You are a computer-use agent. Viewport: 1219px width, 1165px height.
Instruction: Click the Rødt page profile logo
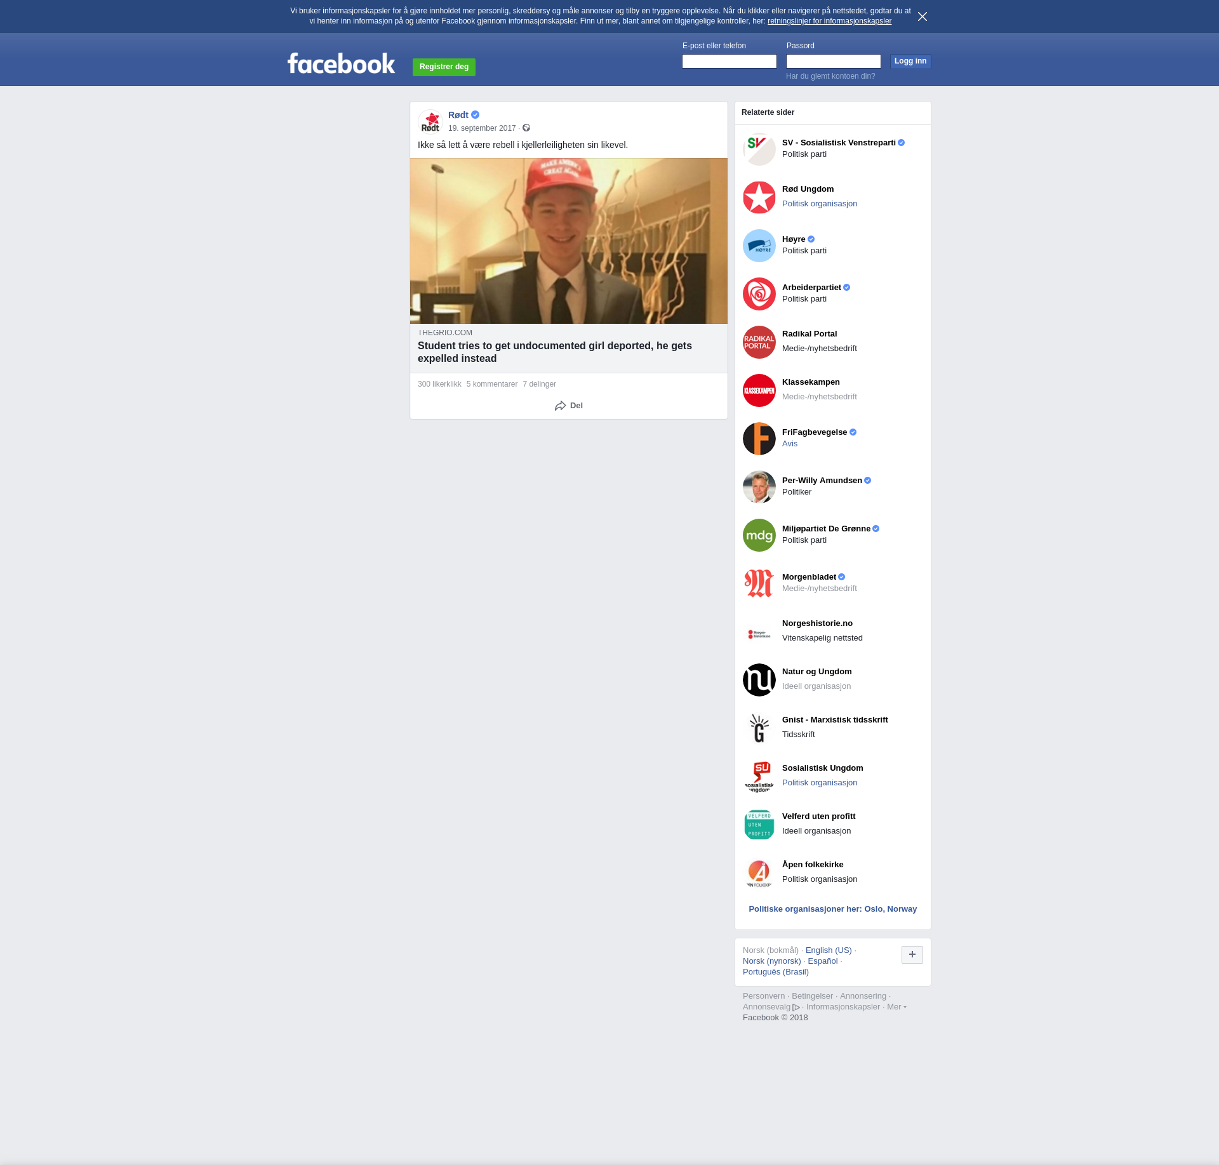tap(430, 122)
